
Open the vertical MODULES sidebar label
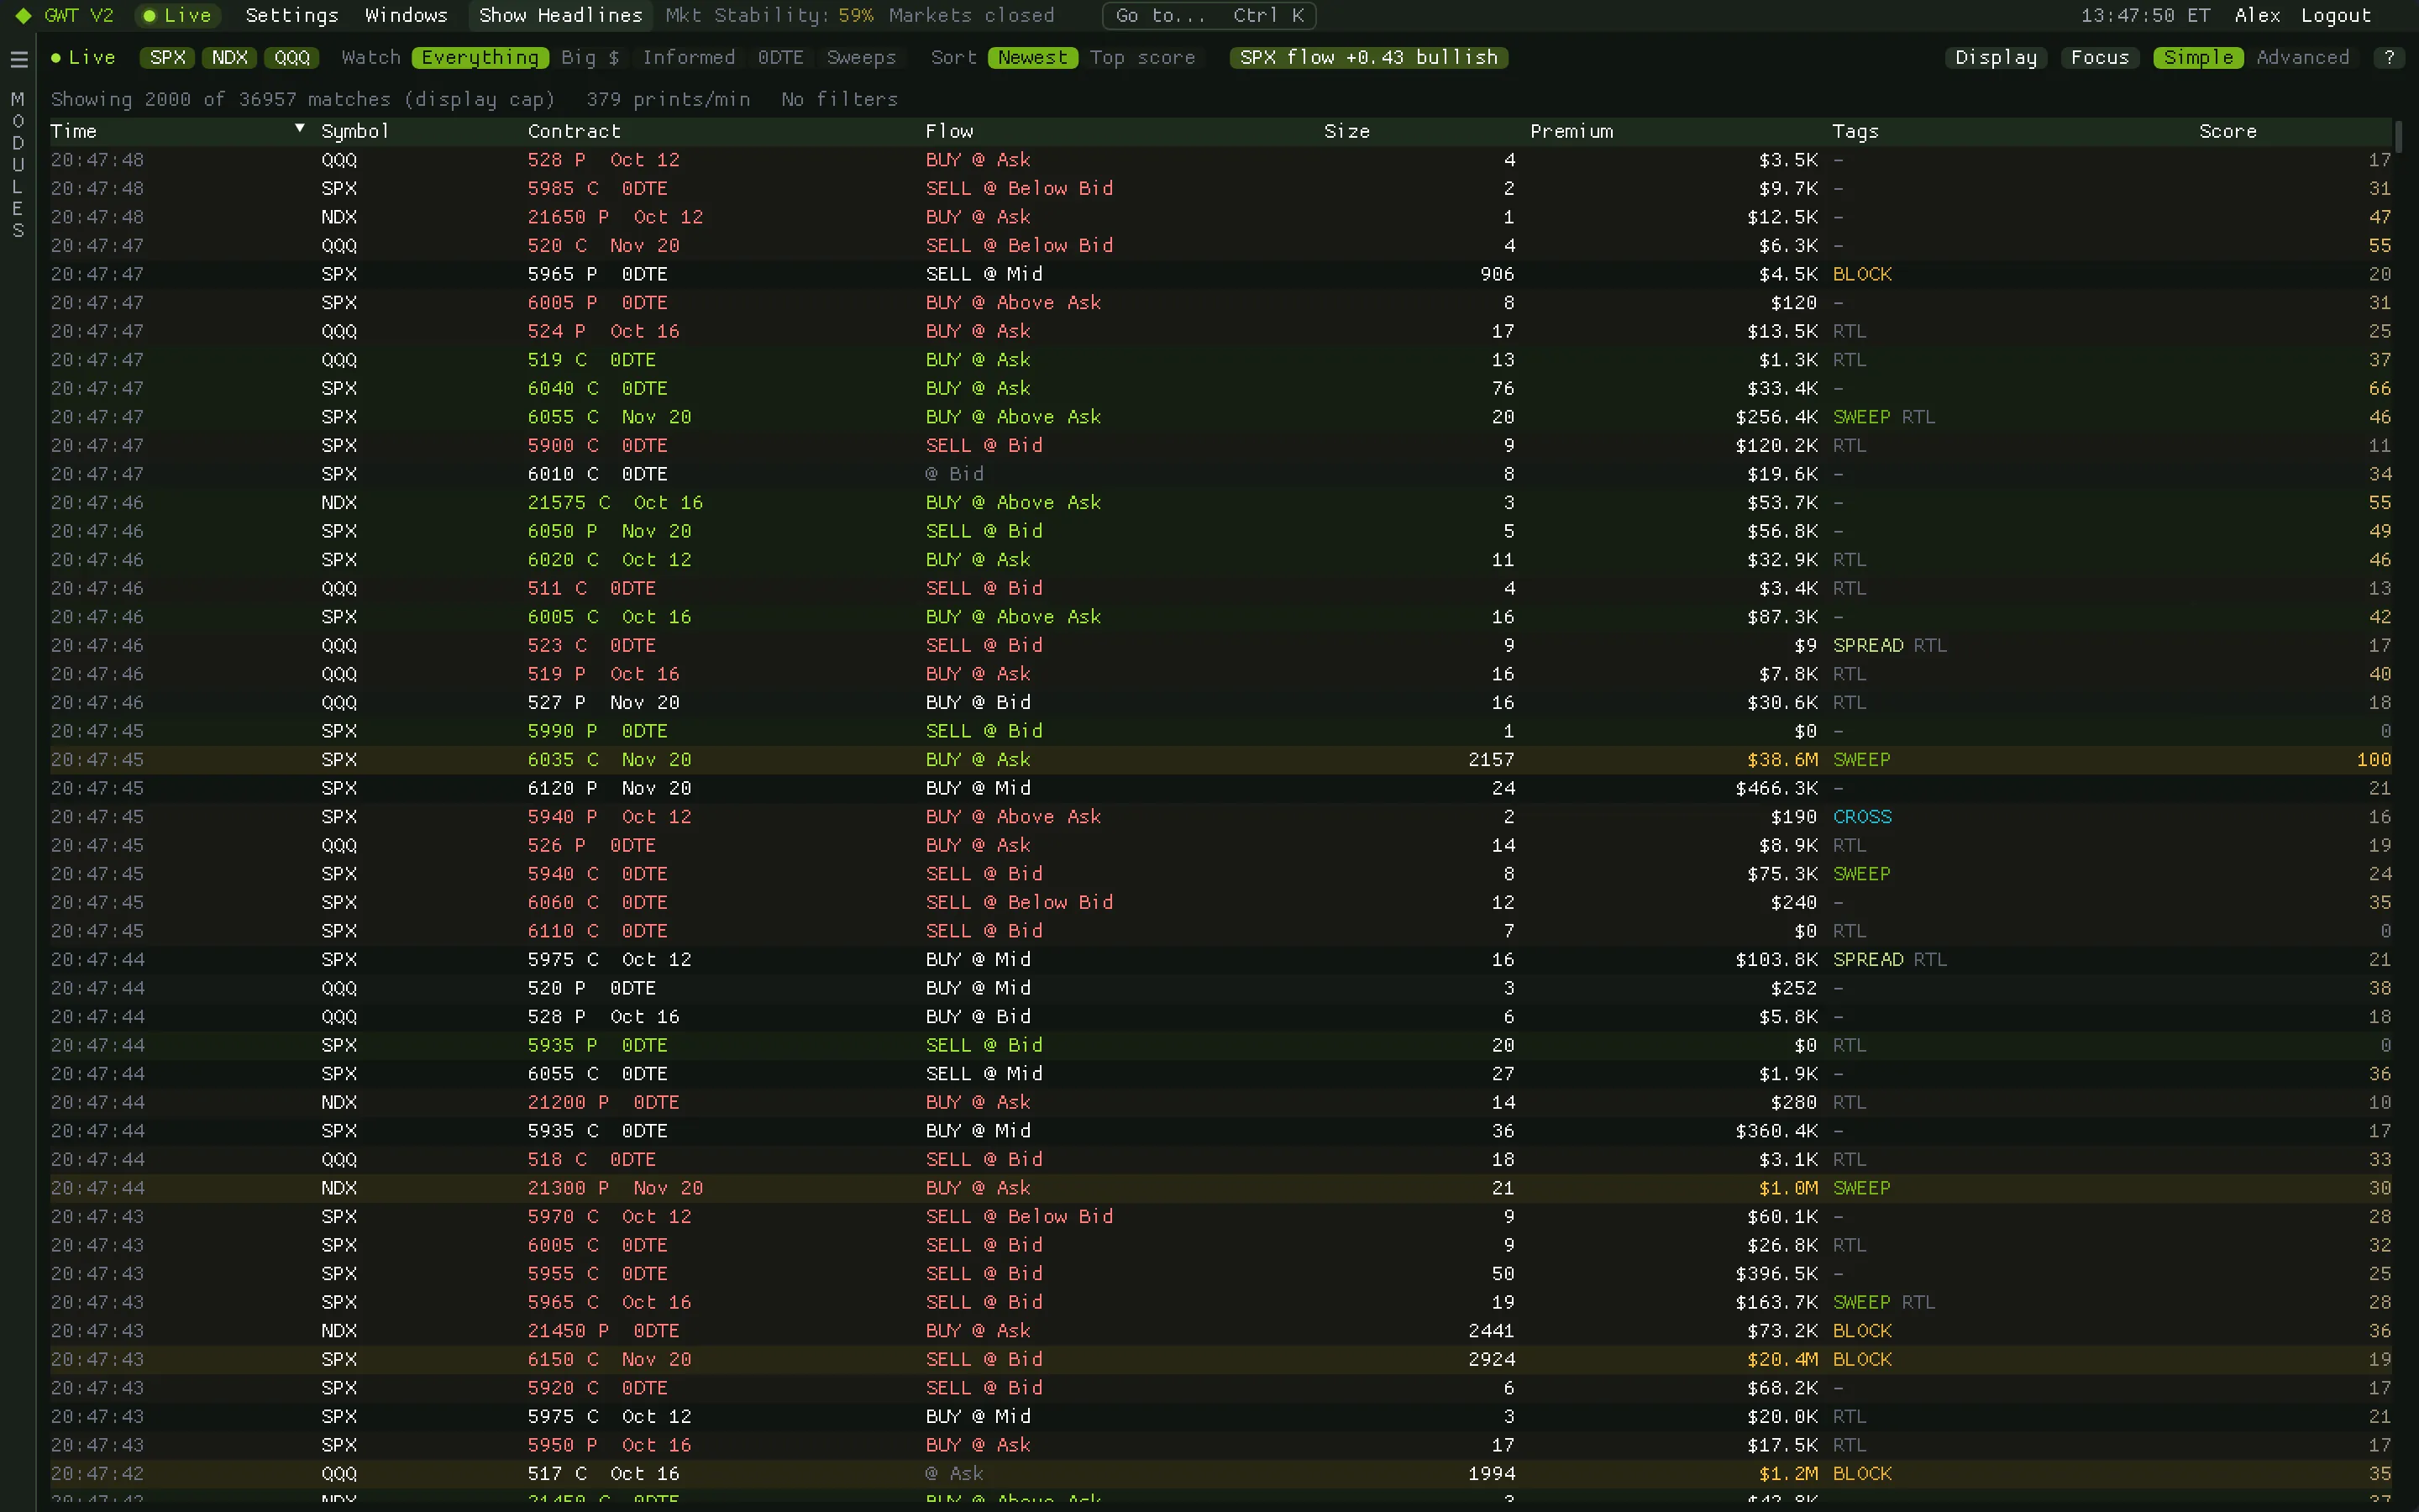(17, 164)
